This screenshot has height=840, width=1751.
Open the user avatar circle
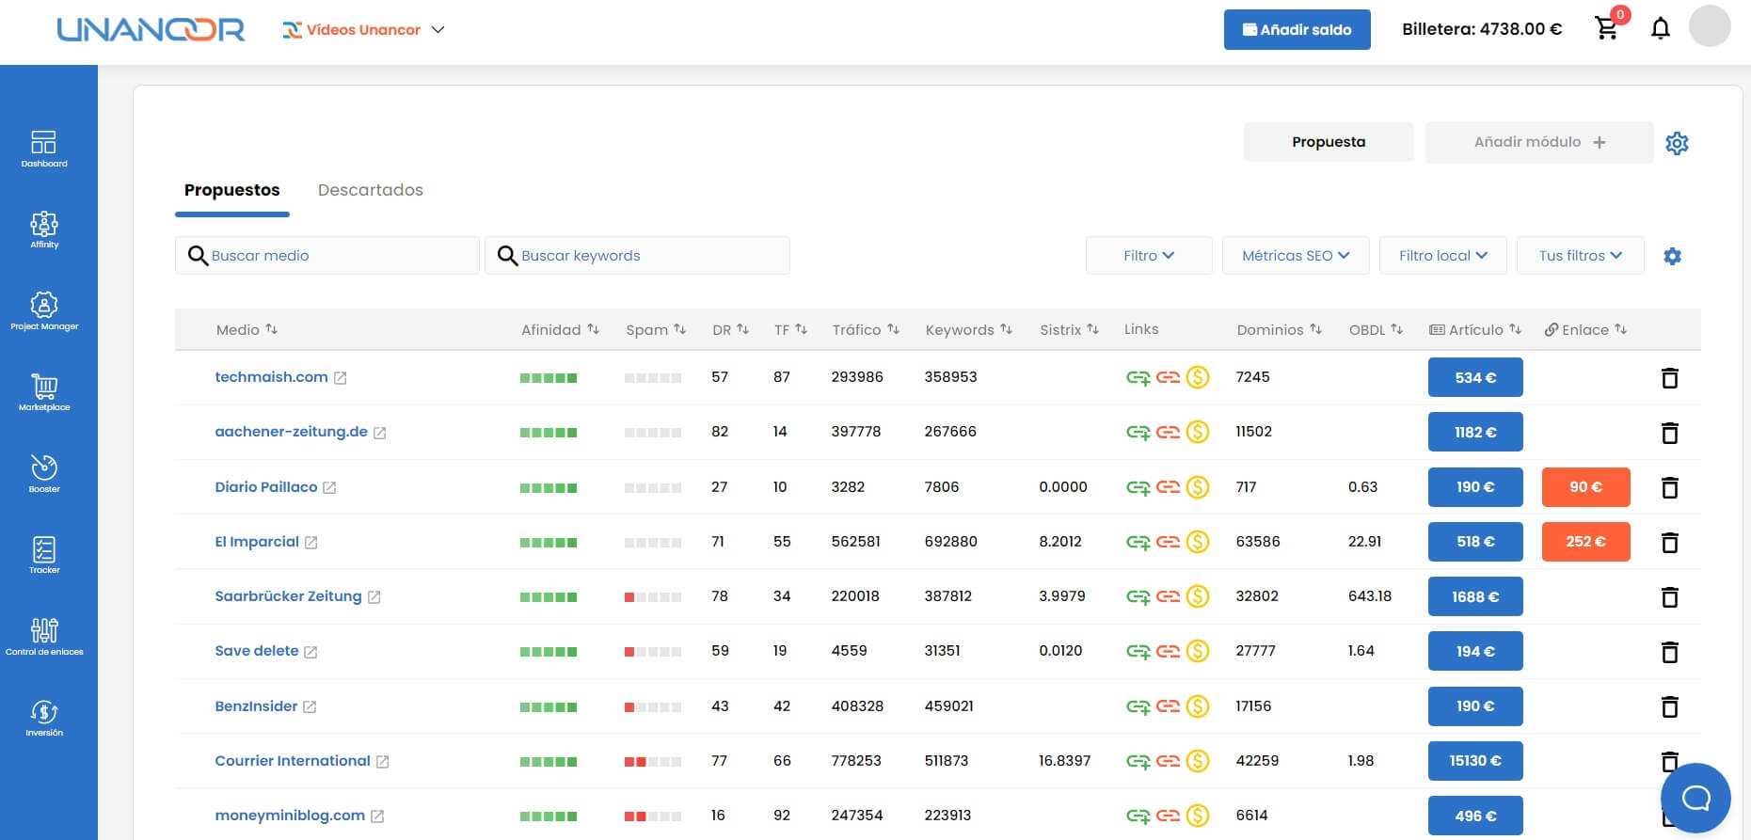coord(1710,26)
